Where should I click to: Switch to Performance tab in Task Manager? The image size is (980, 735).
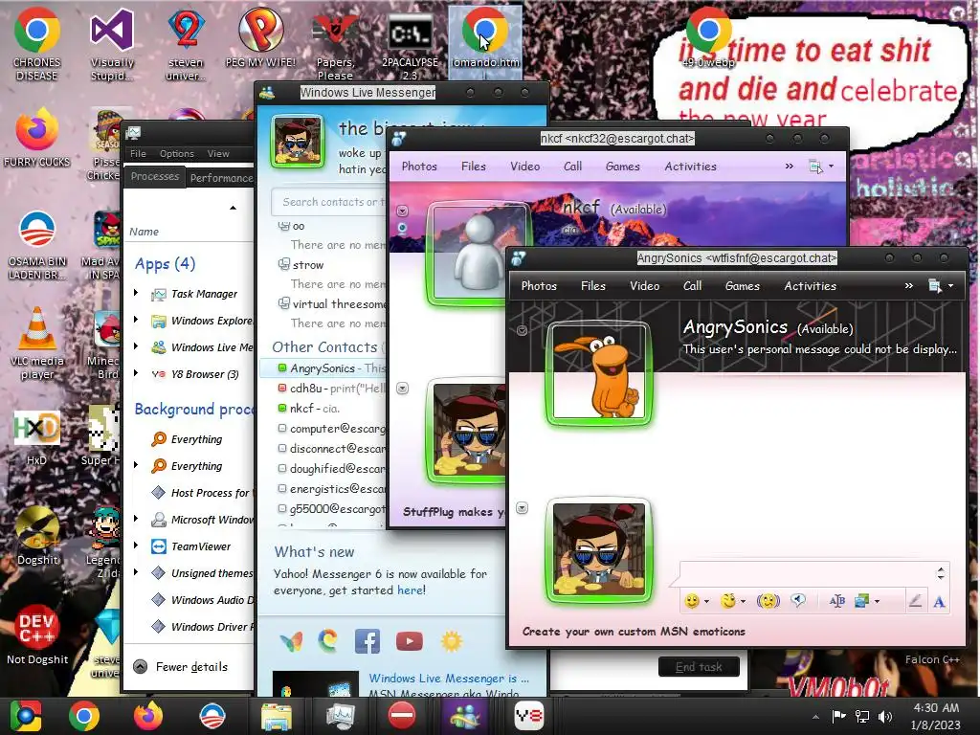[x=221, y=177]
